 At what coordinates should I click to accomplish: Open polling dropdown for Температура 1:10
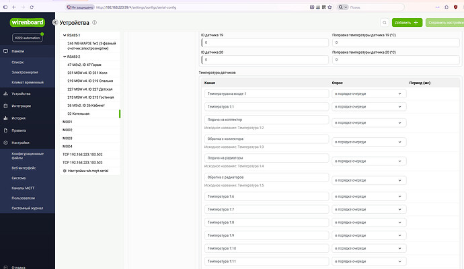[x=369, y=248]
